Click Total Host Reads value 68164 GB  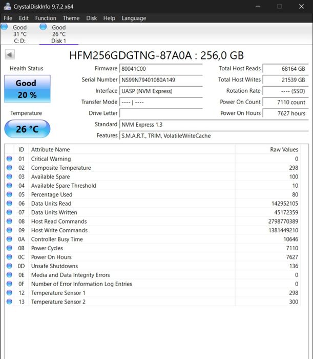(285, 69)
